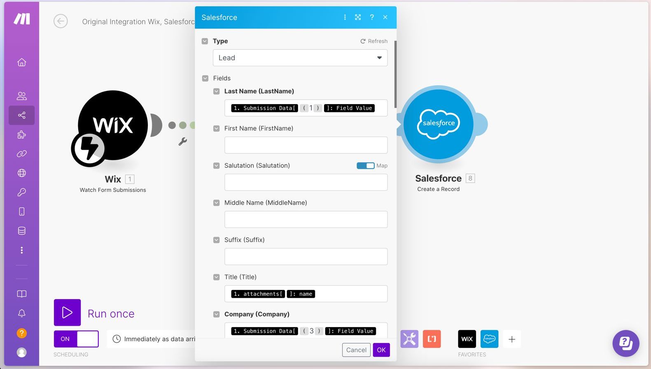Open the Keys icon in sidebar
This screenshot has height=369, width=651.
click(x=22, y=192)
